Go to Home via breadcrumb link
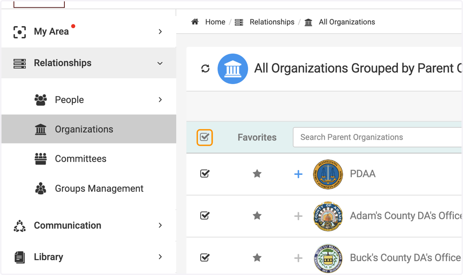The image size is (463, 275). point(215,22)
